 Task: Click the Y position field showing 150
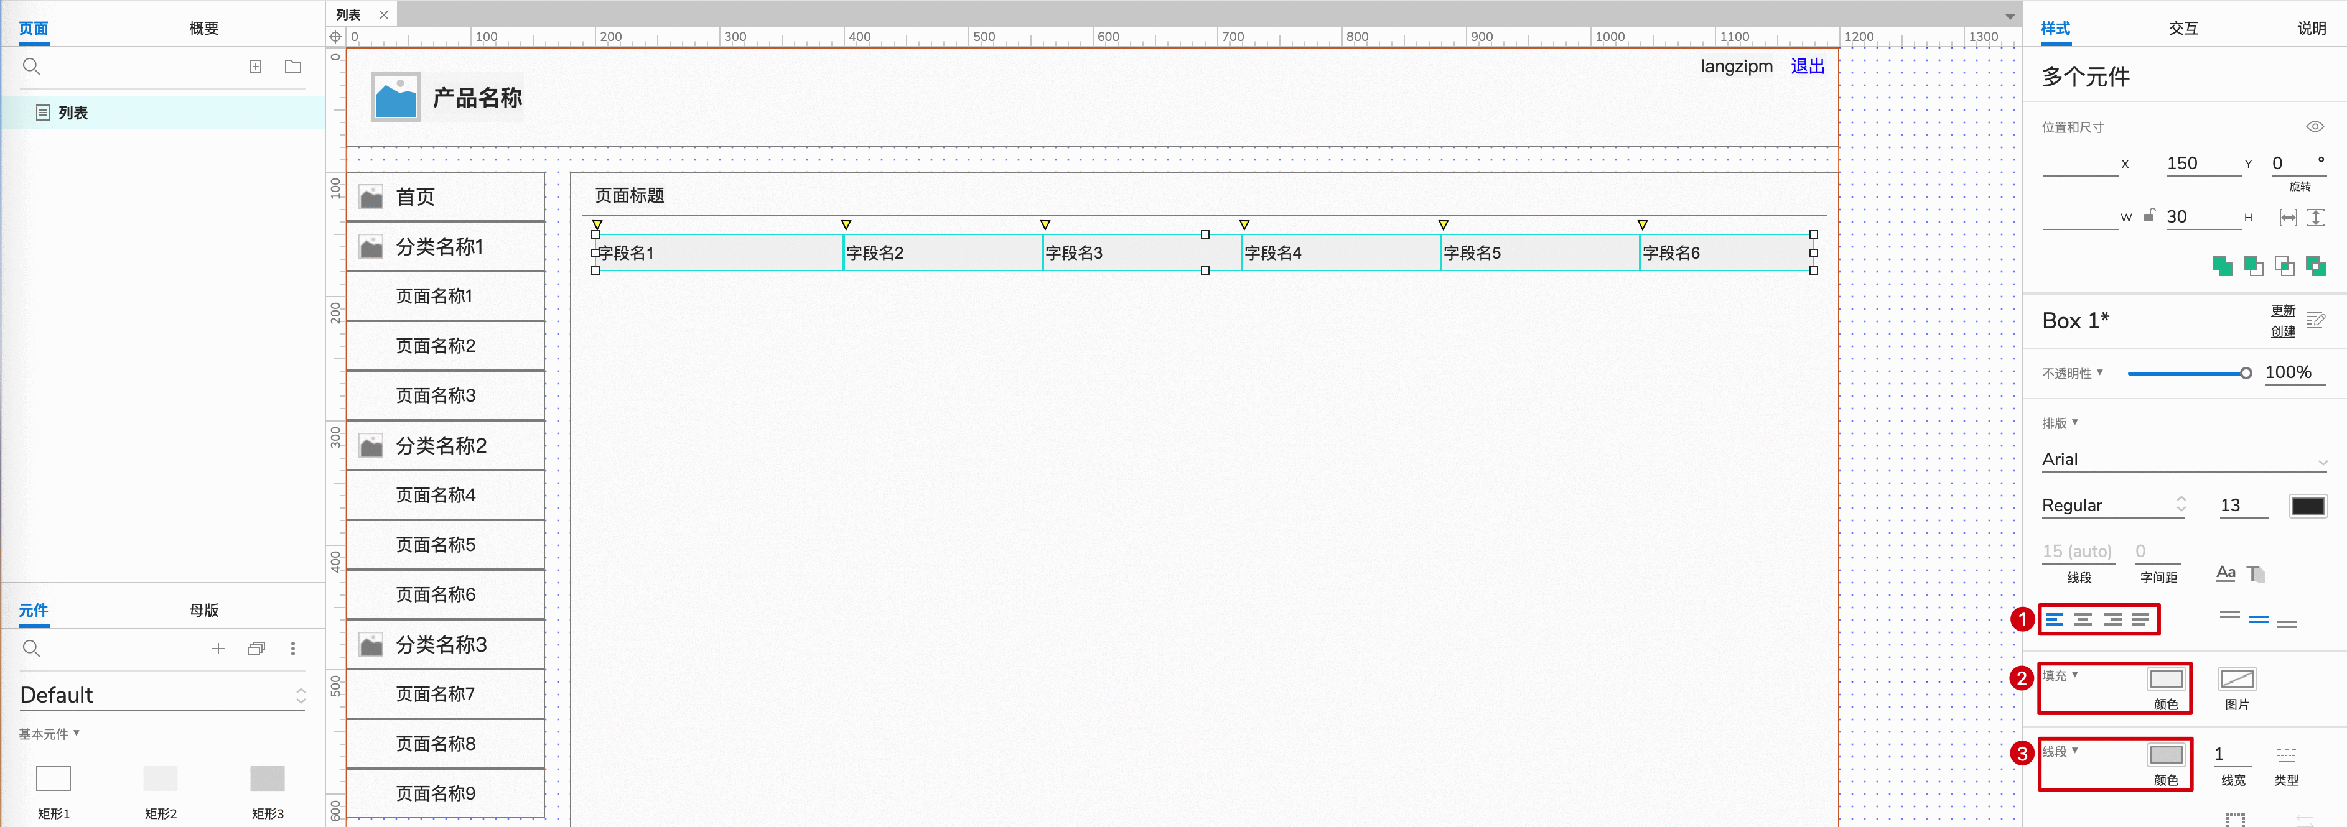click(2203, 163)
